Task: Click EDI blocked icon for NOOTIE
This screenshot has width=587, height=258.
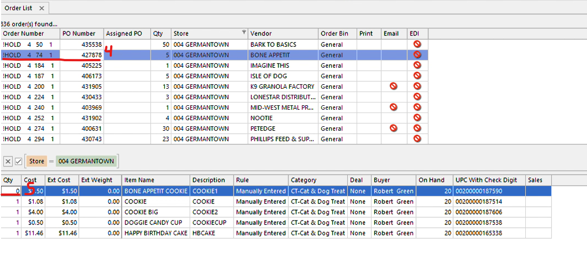Action: coord(417,117)
